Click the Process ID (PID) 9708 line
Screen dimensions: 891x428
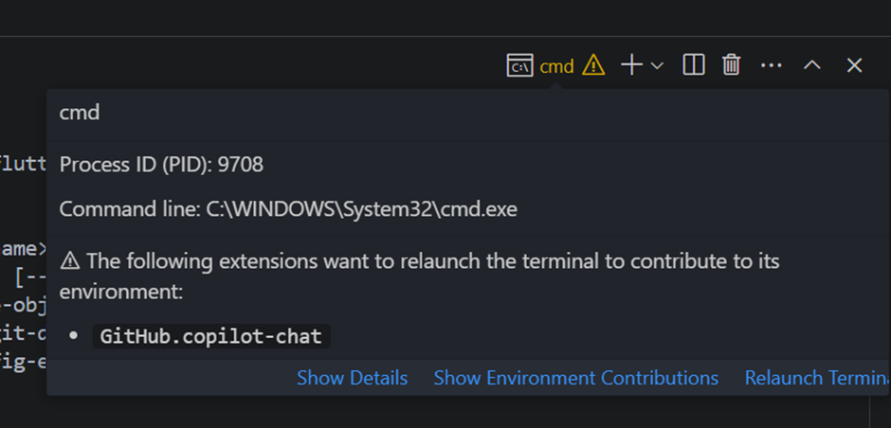(x=161, y=165)
